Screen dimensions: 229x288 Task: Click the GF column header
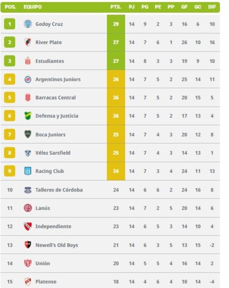click(x=184, y=7)
